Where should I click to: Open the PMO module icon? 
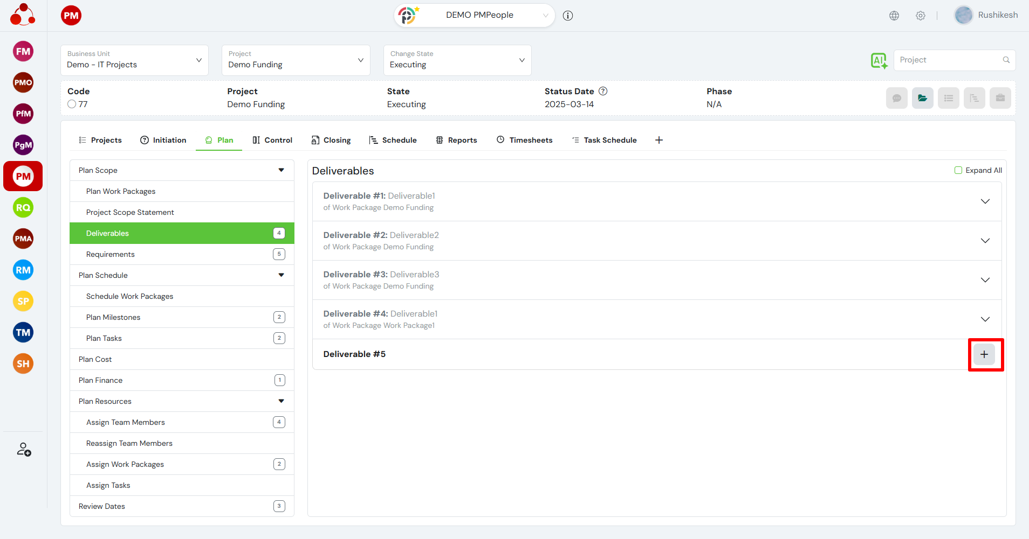(23, 83)
